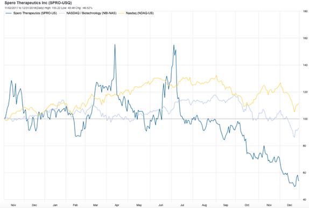Click the Nov label right after Oct
This screenshot has height=208, width=309.
[x=269, y=205]
